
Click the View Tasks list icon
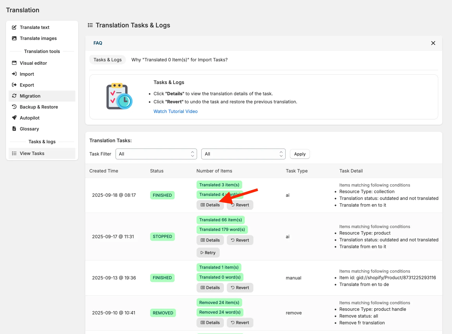[x=14, y=153]
